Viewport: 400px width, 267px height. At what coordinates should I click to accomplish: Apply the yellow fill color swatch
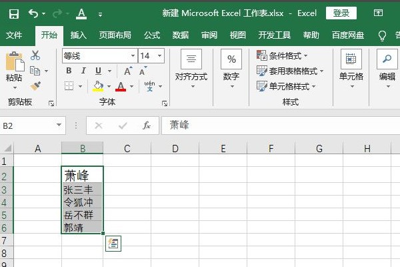[x=98, y=86]
